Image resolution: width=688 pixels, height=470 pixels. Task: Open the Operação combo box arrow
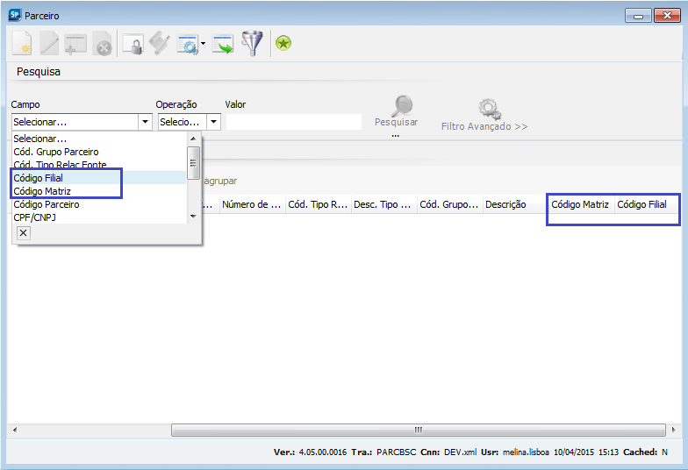214,122
